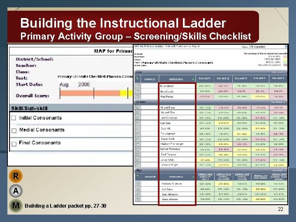Select the Sub-skill 4 column header
The image size is (296, 222).
coord(259,78)
